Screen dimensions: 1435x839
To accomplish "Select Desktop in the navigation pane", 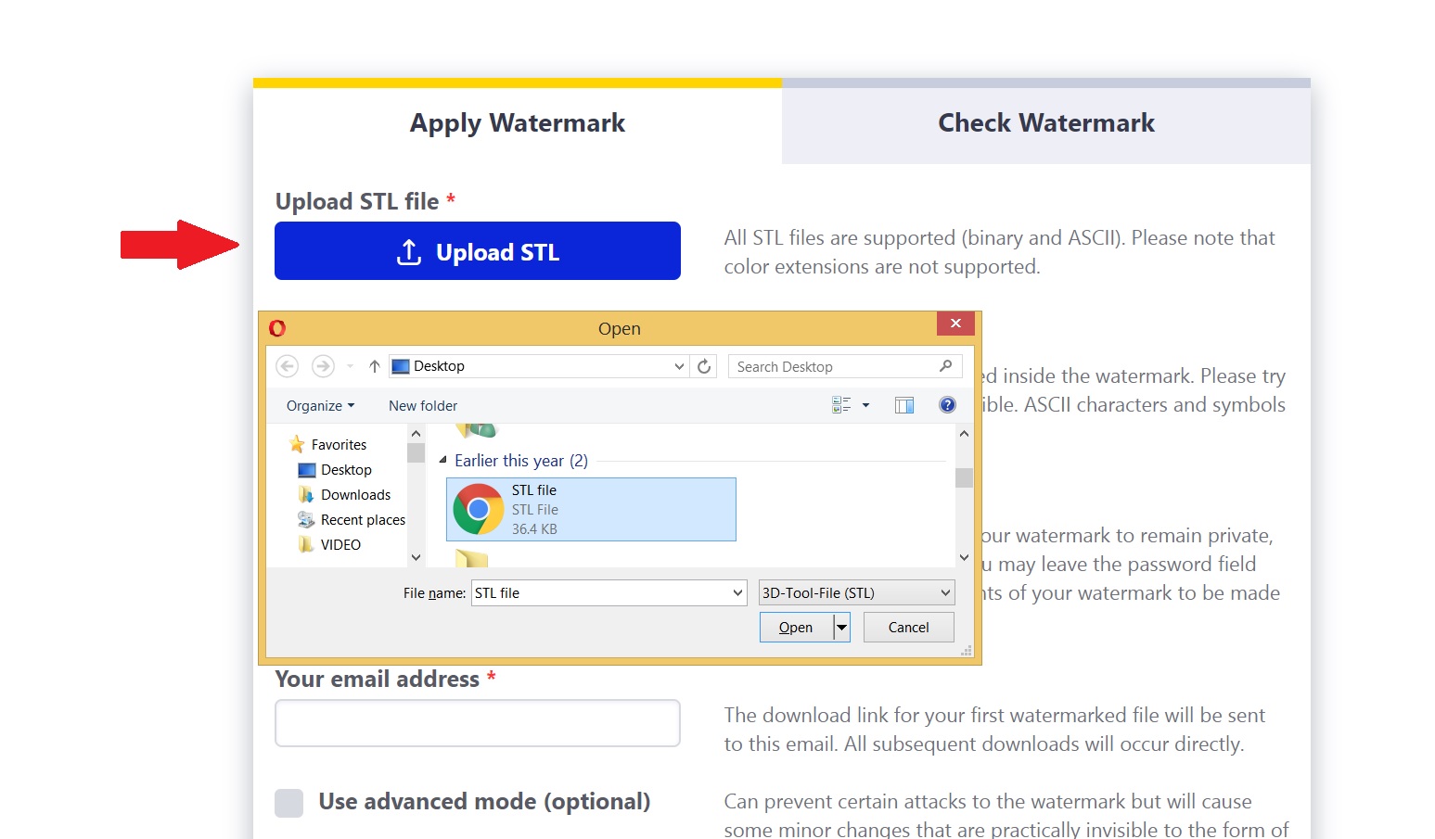I will (x=335, y=469).
